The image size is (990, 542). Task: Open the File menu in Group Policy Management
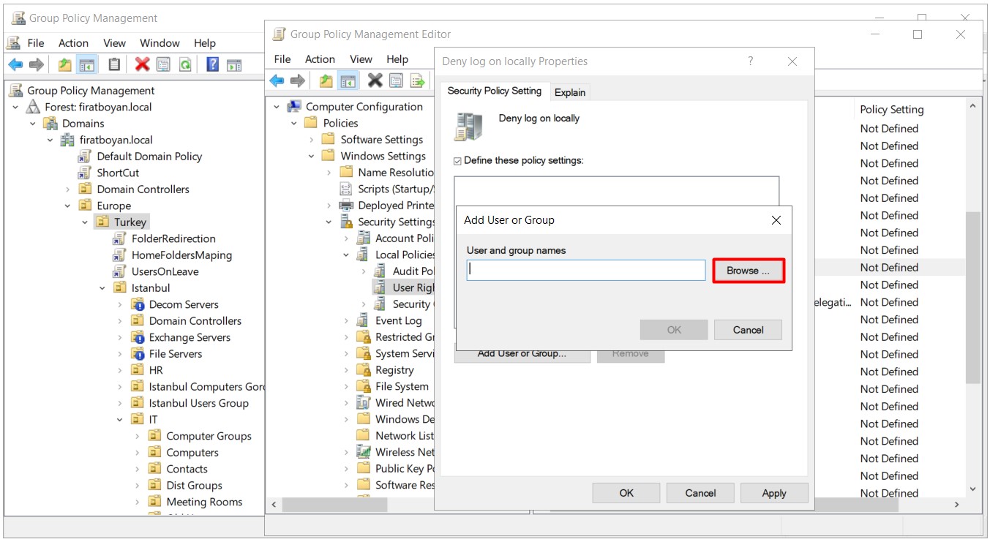[x=36, y=43]
